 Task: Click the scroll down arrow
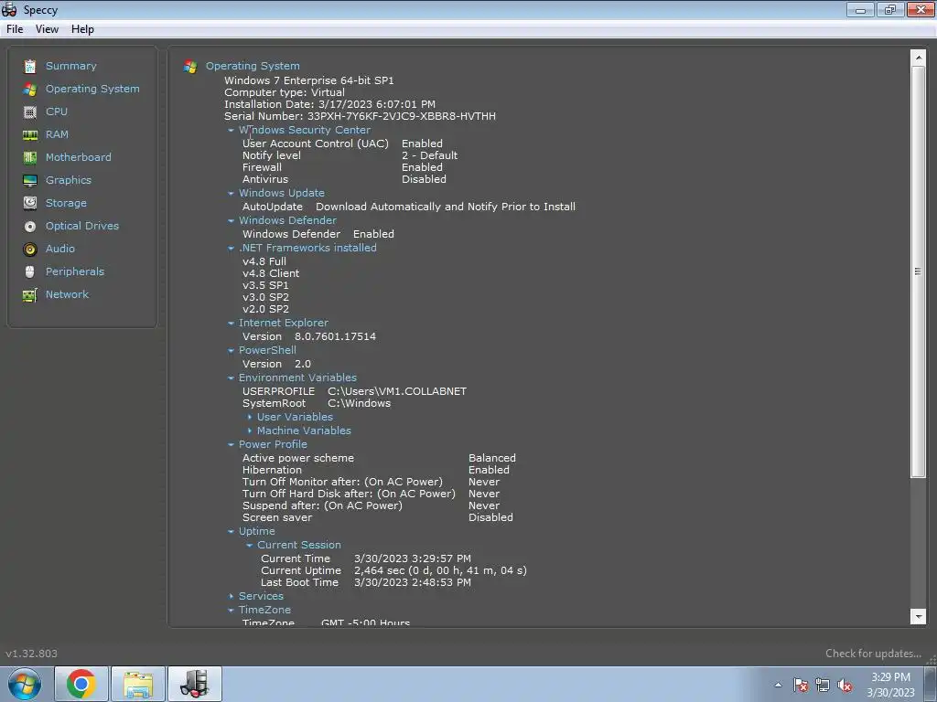918,616
